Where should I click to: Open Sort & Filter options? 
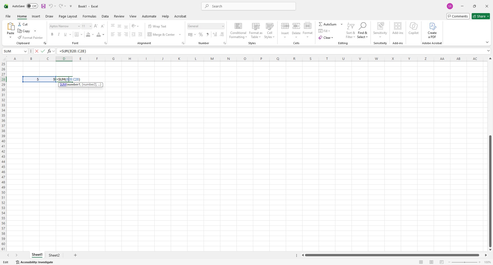click(x=350, y=31)
